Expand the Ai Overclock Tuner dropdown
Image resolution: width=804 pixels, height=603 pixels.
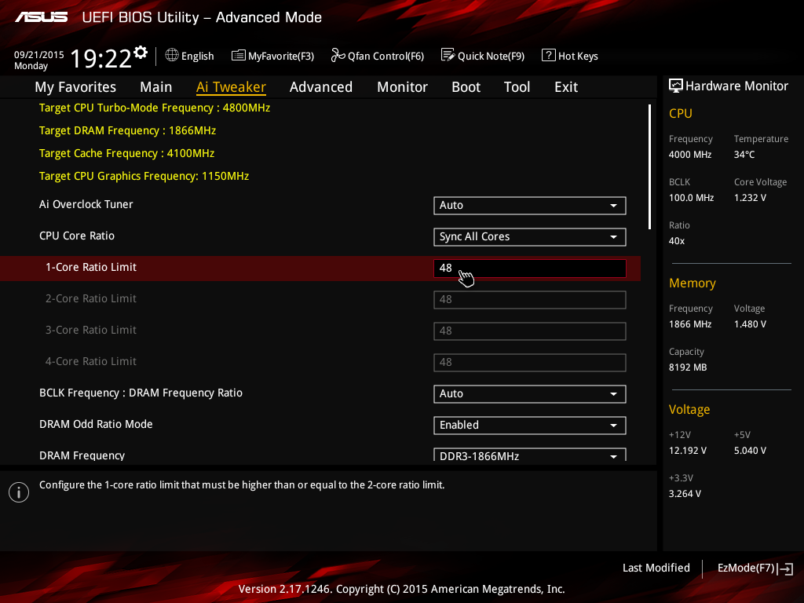(530, 206)
